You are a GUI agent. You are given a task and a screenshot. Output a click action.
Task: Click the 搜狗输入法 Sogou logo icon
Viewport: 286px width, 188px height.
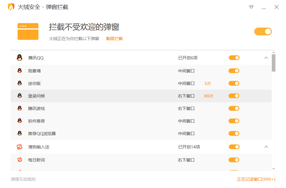pyautogui.click(x=19, y=147)
